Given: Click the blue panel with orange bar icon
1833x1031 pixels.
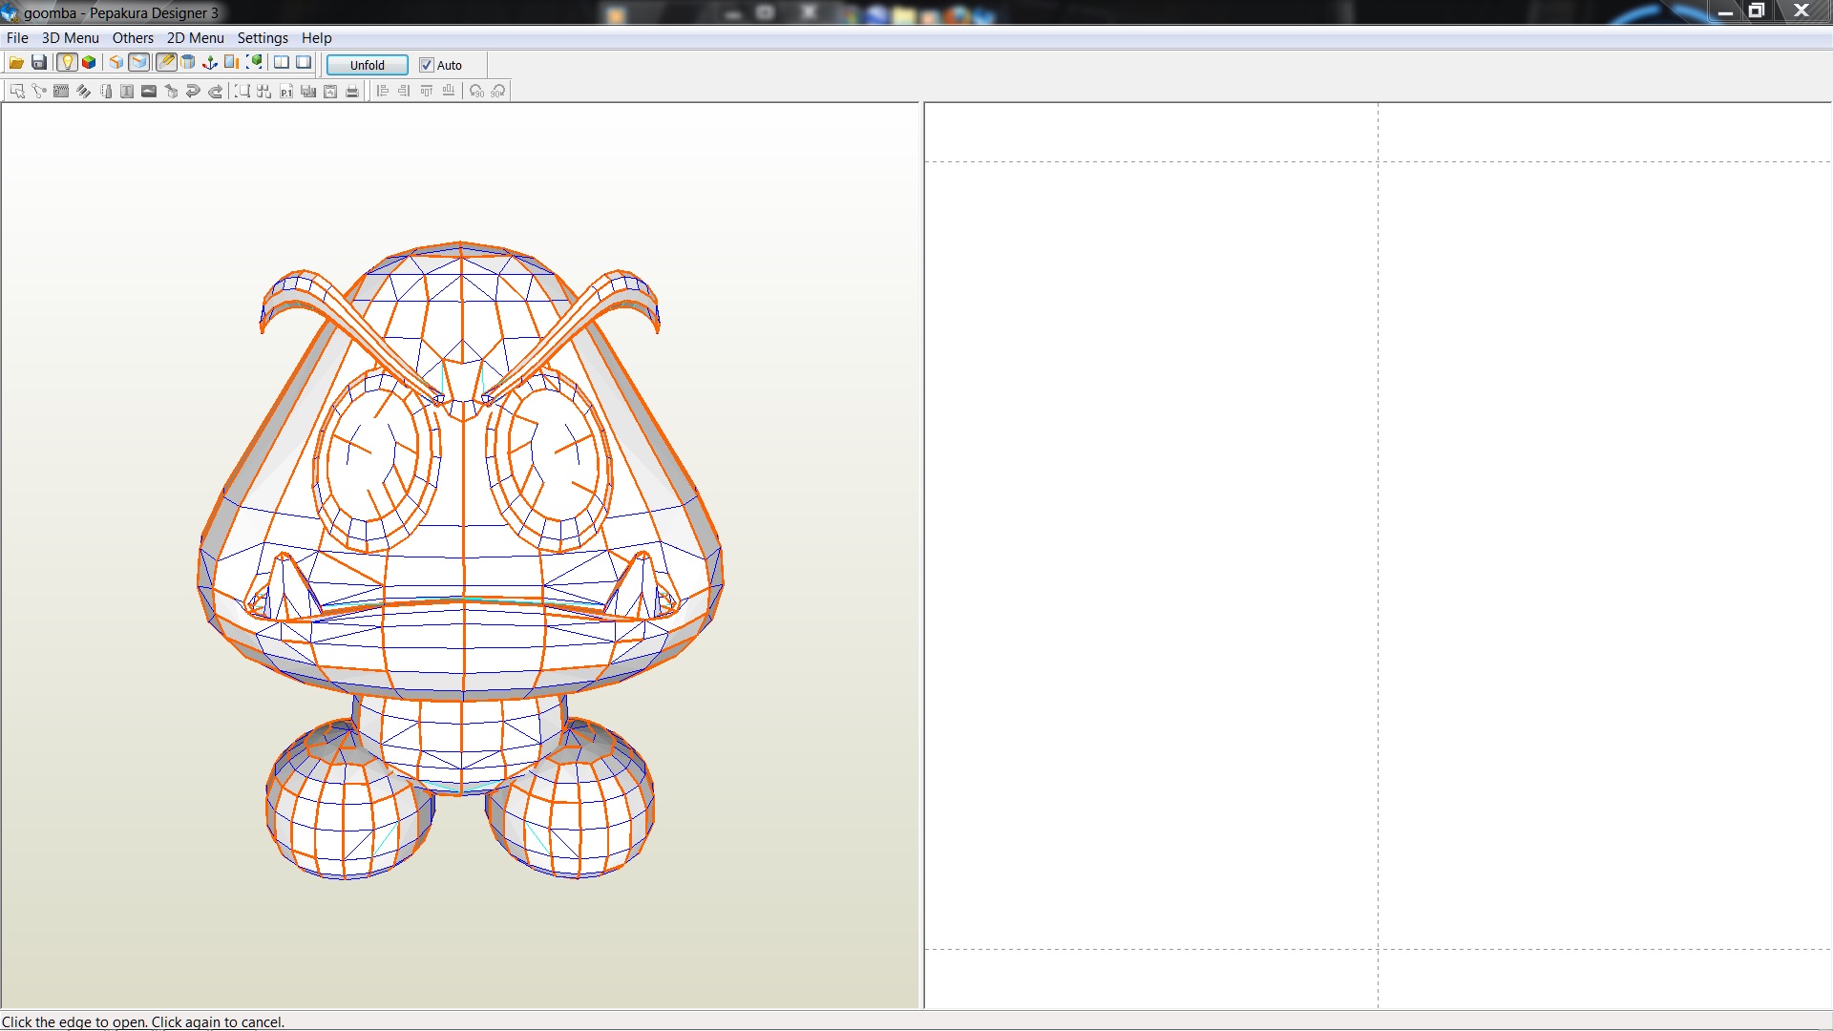Looking at the screenshot, I should [x=232, y=63].
